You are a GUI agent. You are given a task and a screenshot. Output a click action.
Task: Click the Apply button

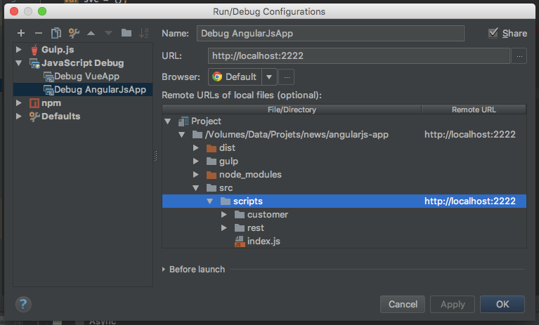coord(453,305)
